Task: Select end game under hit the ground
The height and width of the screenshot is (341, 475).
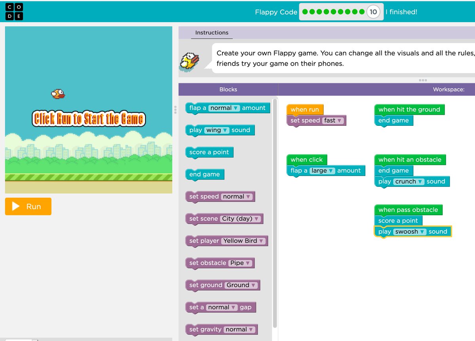Action: click(393, 121)
